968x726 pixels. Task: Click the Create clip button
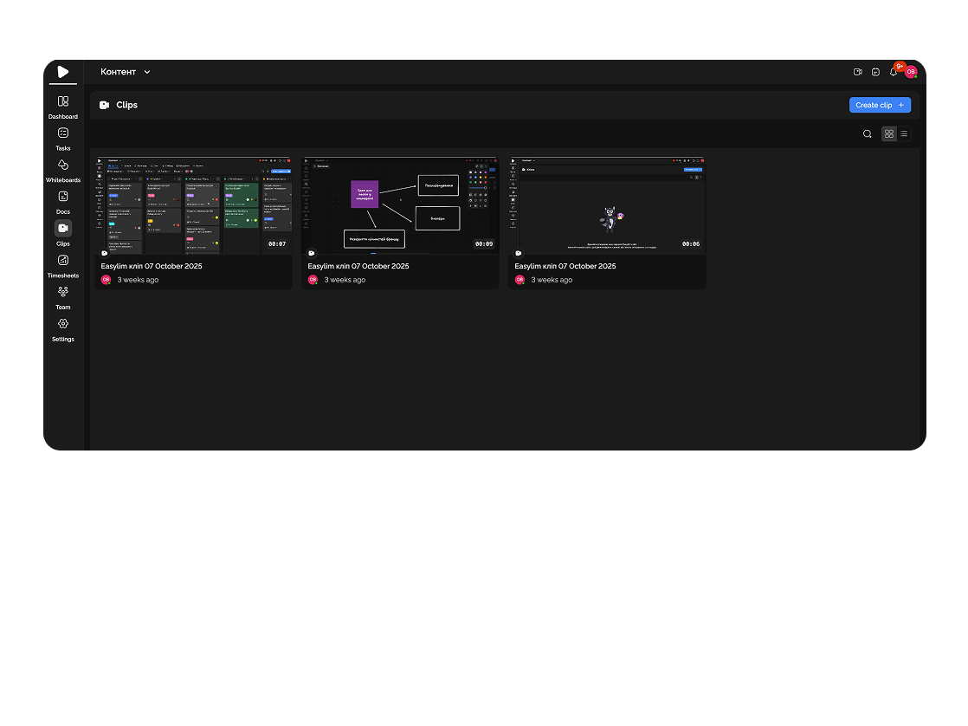[880, 105]
